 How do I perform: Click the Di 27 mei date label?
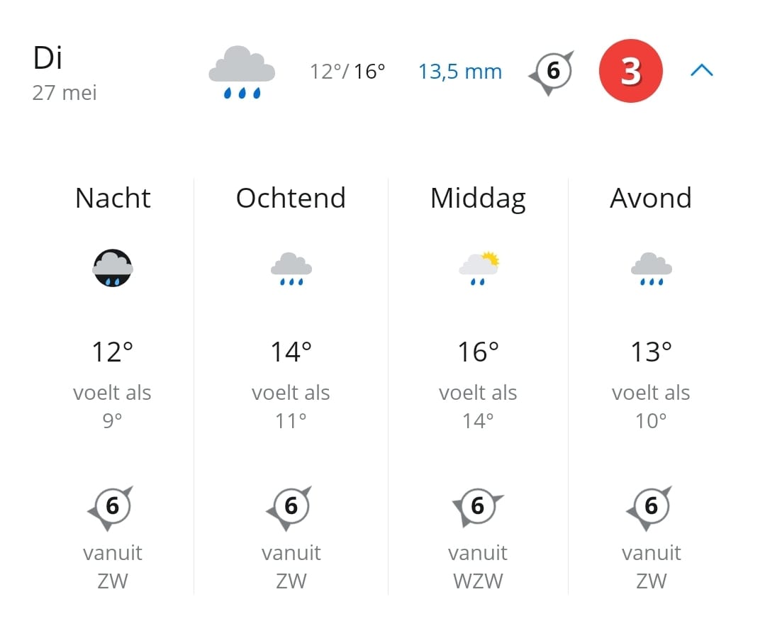click(x=65, y=73)
